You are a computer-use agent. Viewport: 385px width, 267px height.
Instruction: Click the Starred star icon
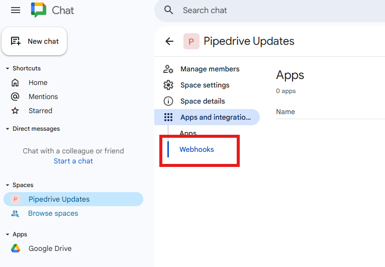(x=15, y=111)
